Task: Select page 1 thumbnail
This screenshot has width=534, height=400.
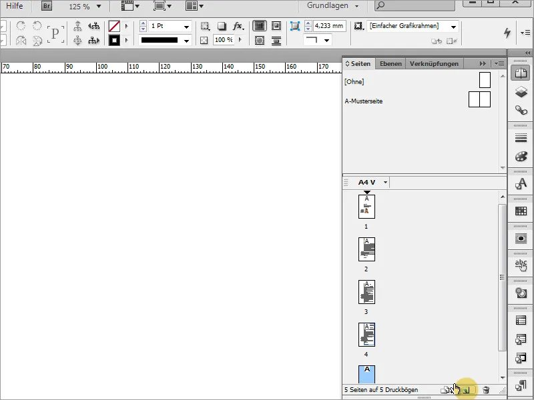Action: click(366, 207)
